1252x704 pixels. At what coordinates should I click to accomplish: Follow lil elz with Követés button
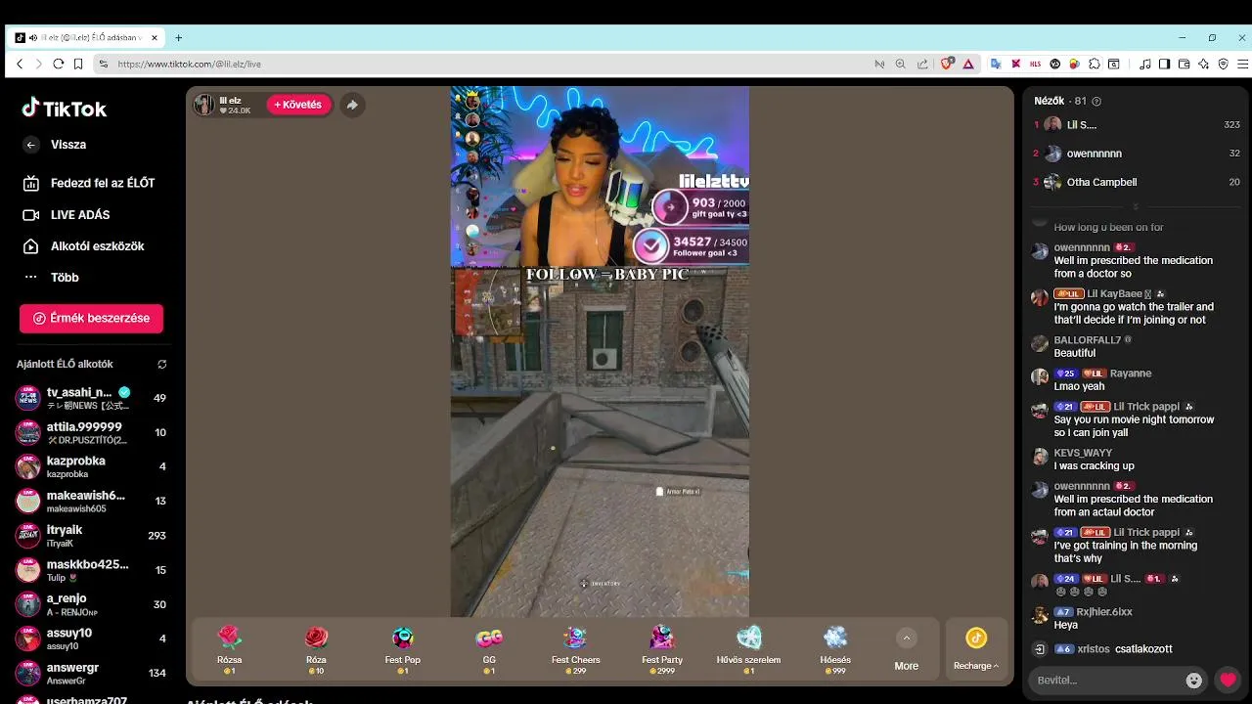pos(298,105)
